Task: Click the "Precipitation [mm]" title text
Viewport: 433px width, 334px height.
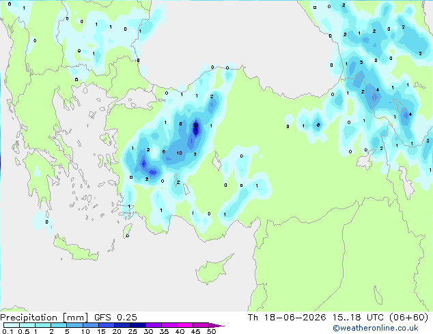Action: tap(44, 318)
